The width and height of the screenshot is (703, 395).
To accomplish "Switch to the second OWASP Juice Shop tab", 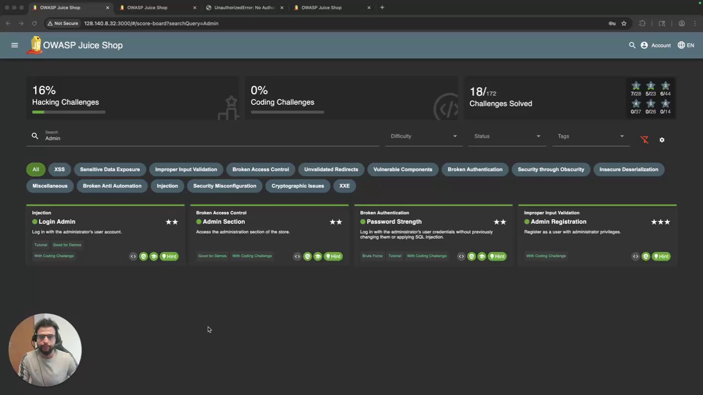I will click(157, 8).
